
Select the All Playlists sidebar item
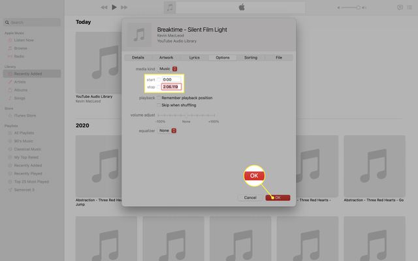24,133
